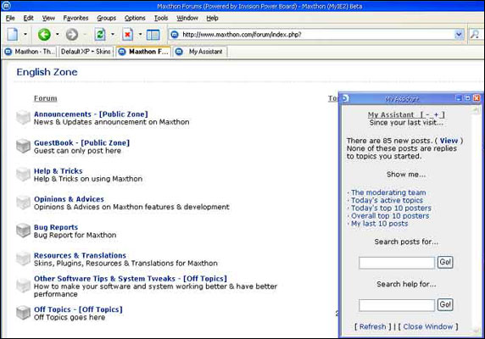Click View link for new posts
The image size is (485, 339).
[x=449, y=141]
